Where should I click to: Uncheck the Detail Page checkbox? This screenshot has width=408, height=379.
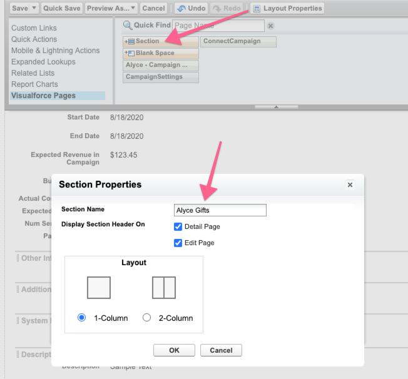(x=178, y=226)
